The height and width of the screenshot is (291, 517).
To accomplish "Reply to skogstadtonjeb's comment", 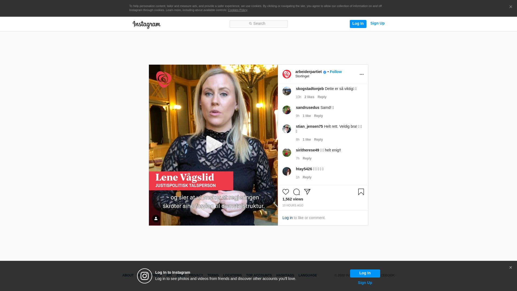I will click(322, 97).
